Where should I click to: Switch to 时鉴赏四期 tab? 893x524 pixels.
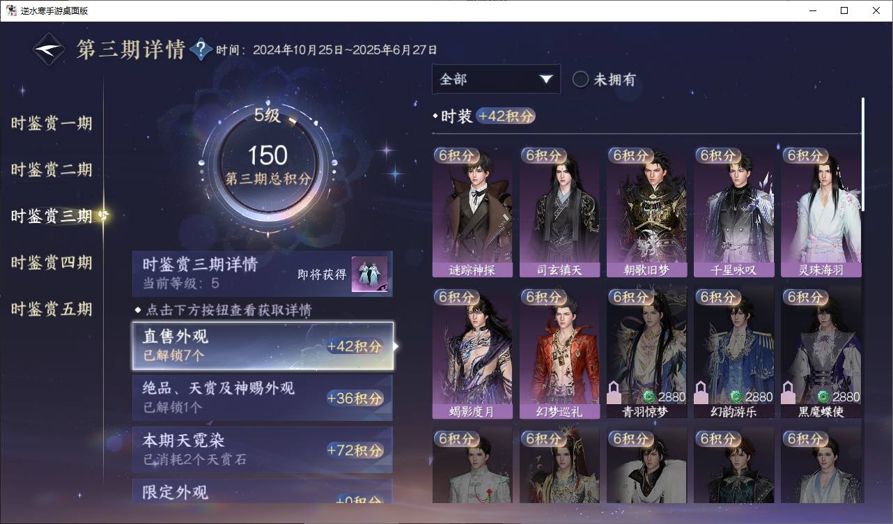(52, 263)
